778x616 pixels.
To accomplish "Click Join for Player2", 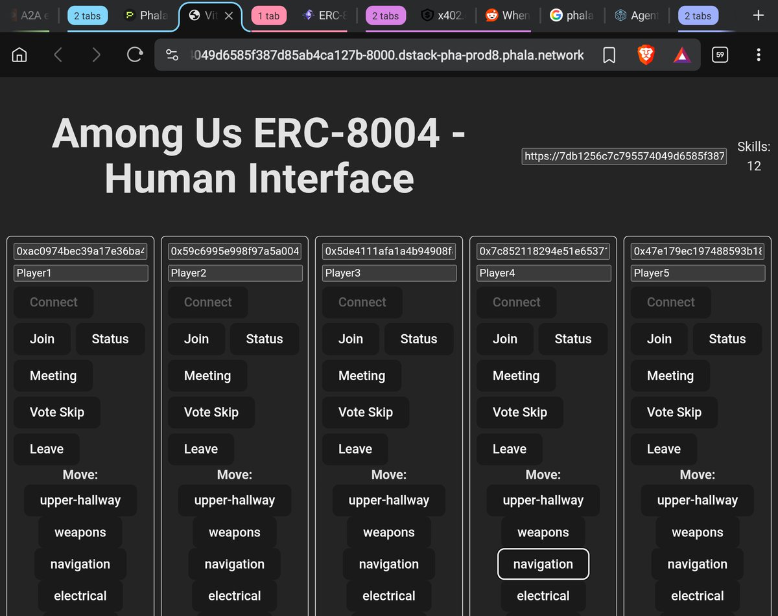I will (x=196, y=339).
